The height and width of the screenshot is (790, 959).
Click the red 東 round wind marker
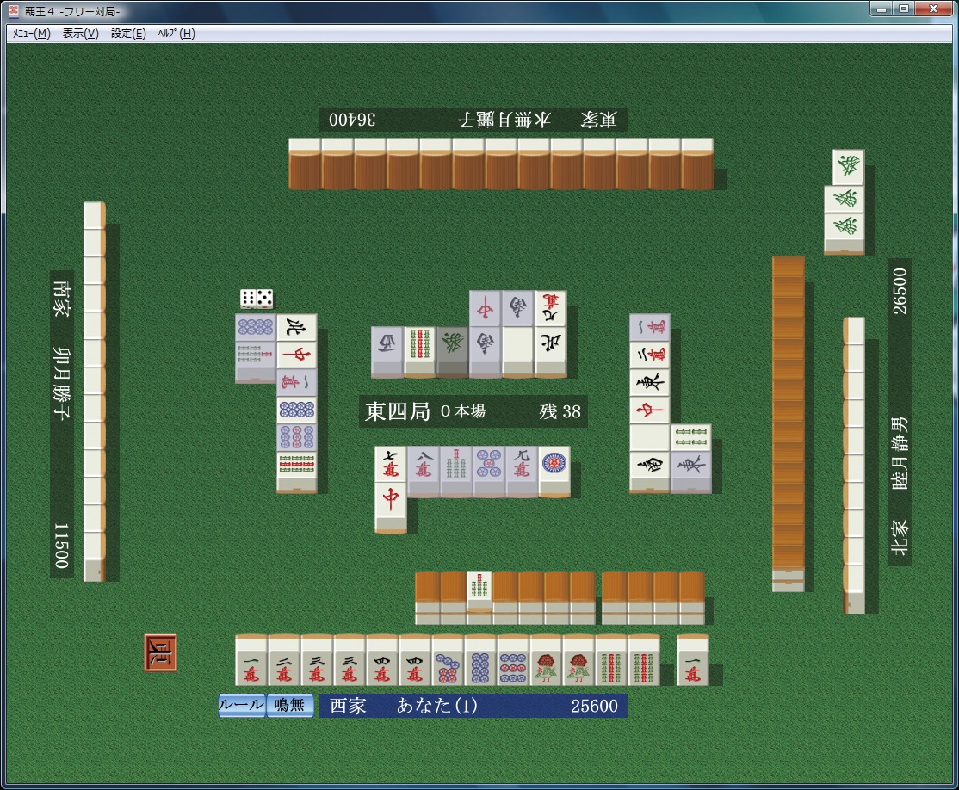[x=161, y=653]
